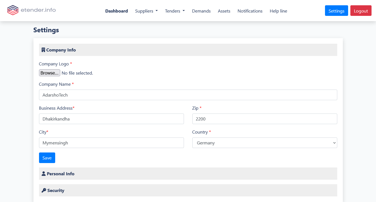Open the Help line page
Viewport: 376px width, 202px height.
pos(278,11)
